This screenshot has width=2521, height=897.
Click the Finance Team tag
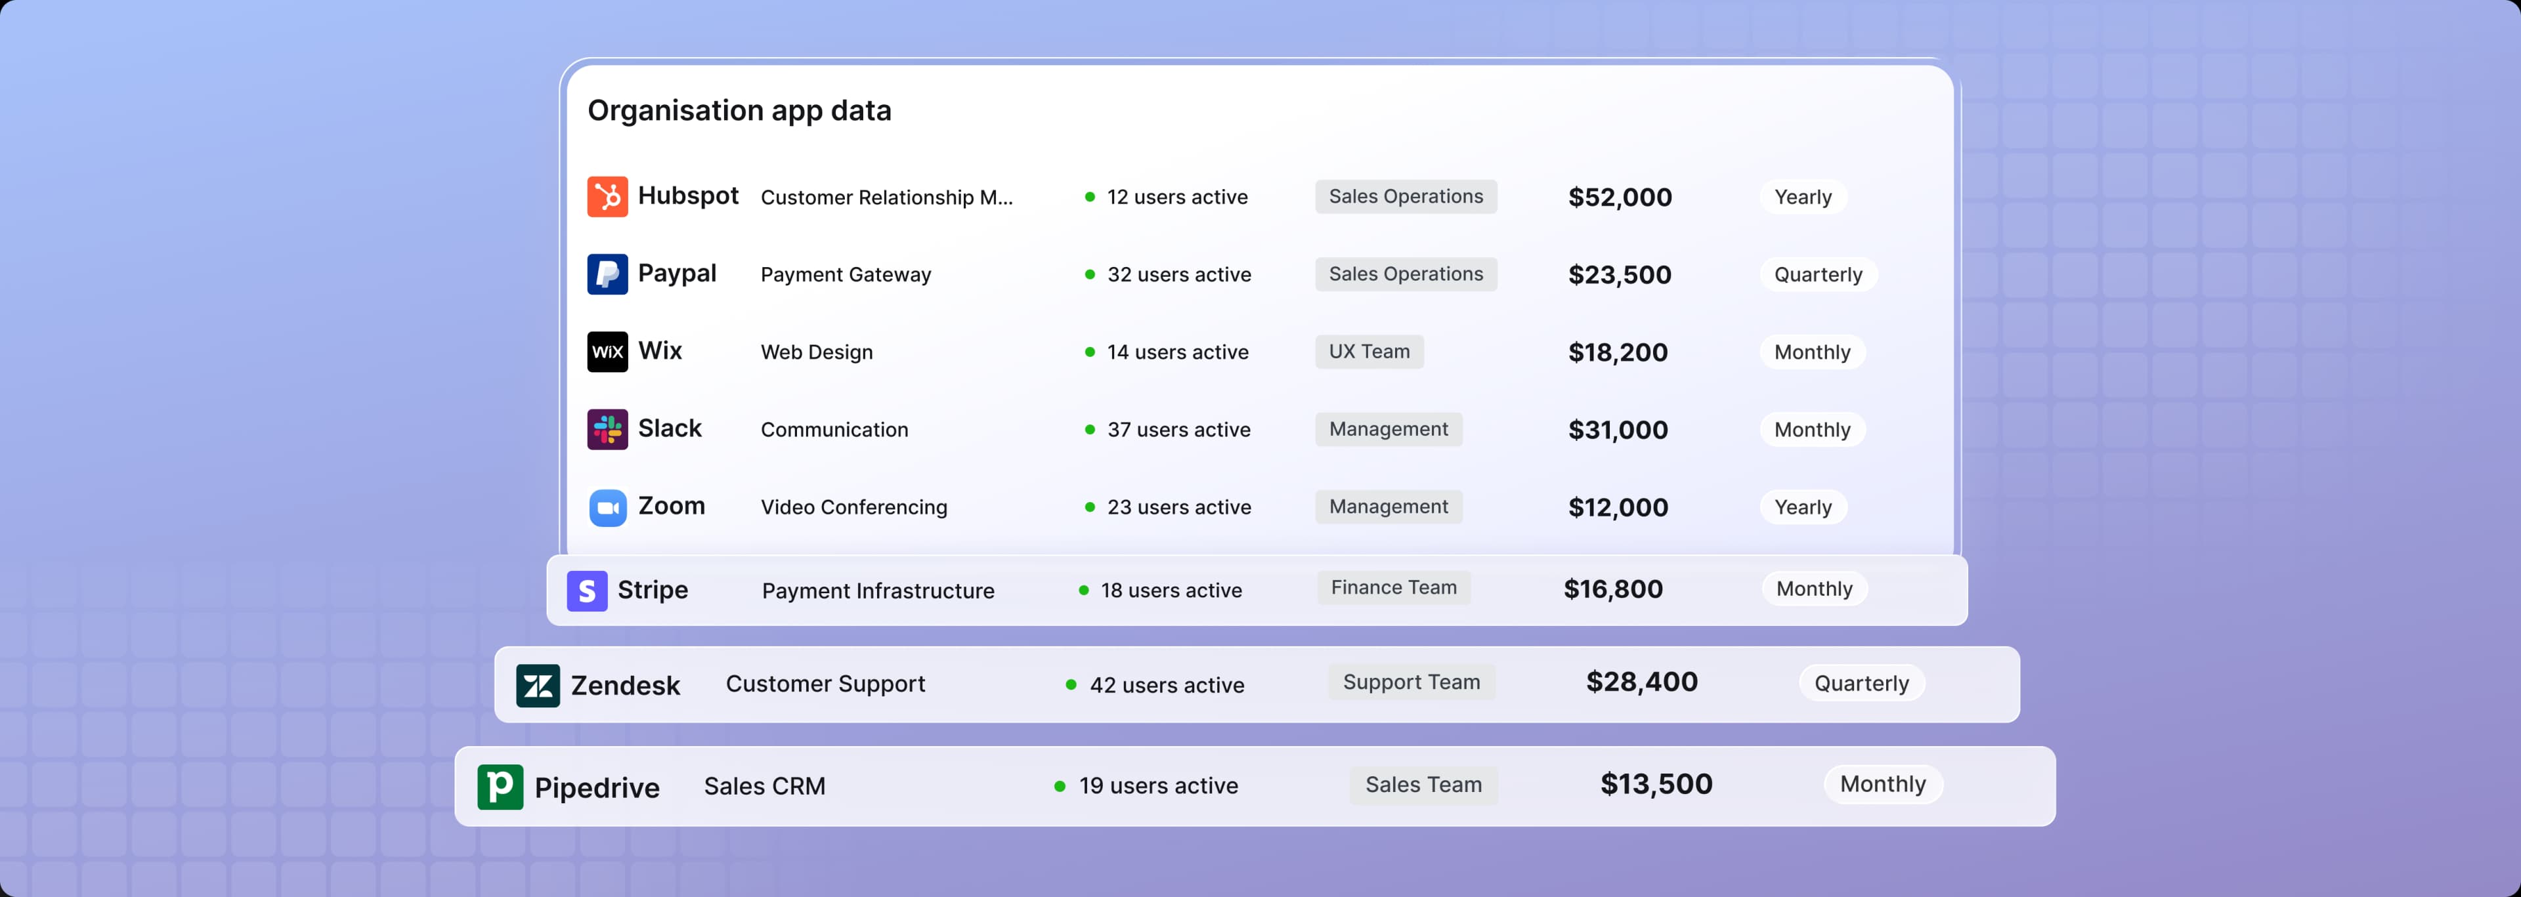[1394, 588]
